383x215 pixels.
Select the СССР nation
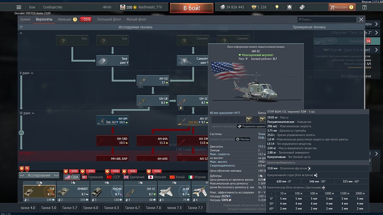tap(113, 177)
